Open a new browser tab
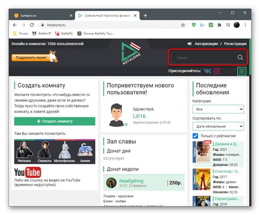Image resolution: width=260 pixels, height=215 pixels. point(145,15)
